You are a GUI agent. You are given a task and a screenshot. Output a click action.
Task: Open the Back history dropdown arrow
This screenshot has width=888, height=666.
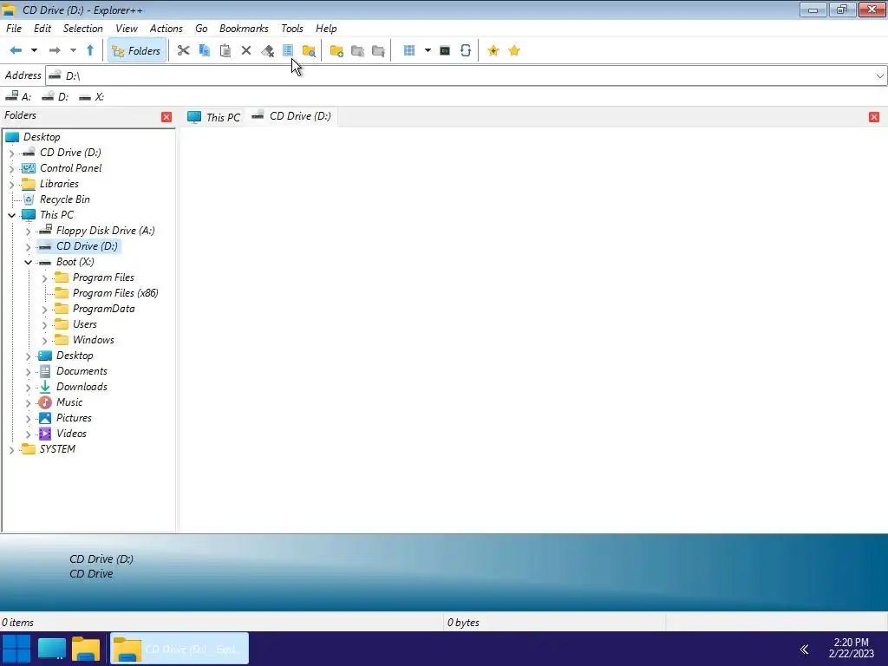34,51
